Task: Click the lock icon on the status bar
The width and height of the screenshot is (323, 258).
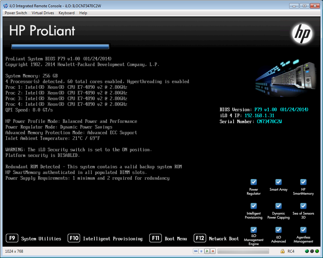Action: 282,251
